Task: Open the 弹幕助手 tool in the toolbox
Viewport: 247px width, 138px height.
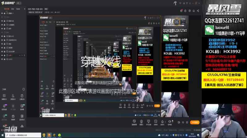Action: coord(4,97)
